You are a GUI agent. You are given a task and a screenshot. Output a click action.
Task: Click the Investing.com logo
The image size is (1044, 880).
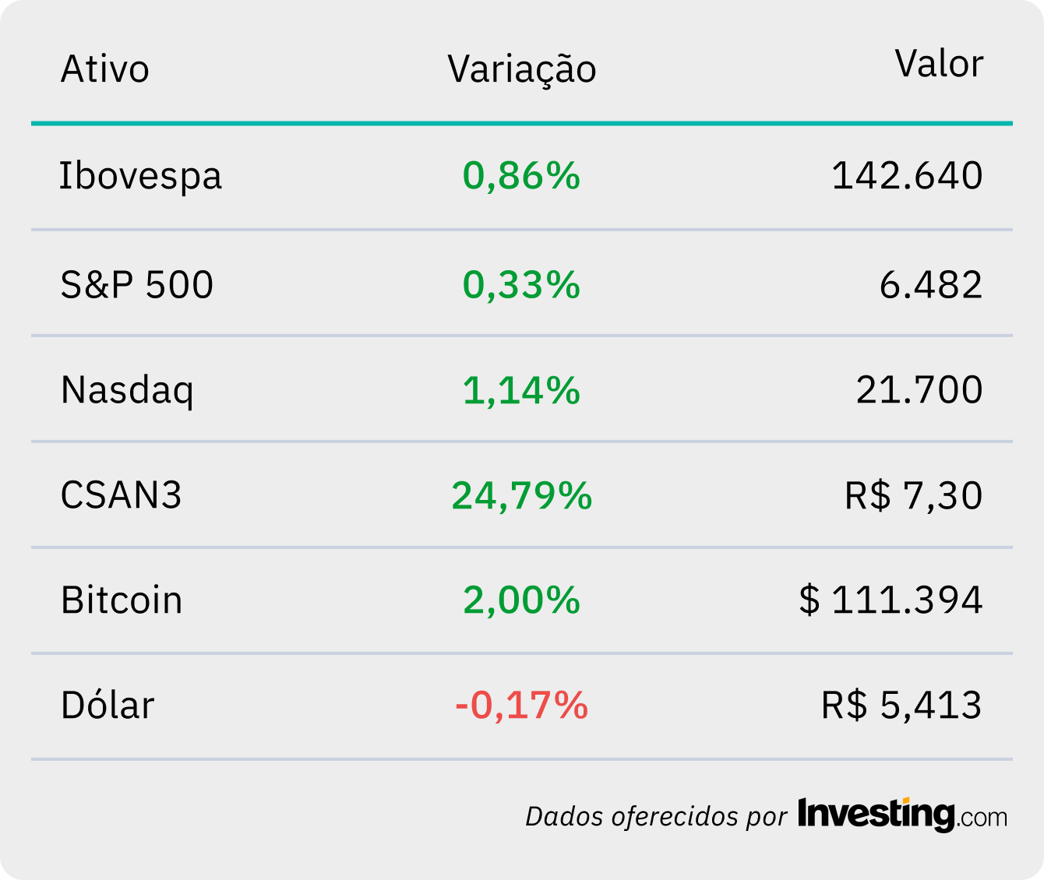902,815
